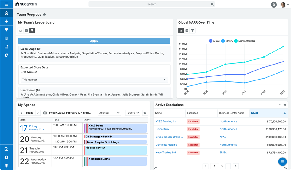Open My Agenda settings gear
The height and width of the screenshot is (170, 291).
145,113
